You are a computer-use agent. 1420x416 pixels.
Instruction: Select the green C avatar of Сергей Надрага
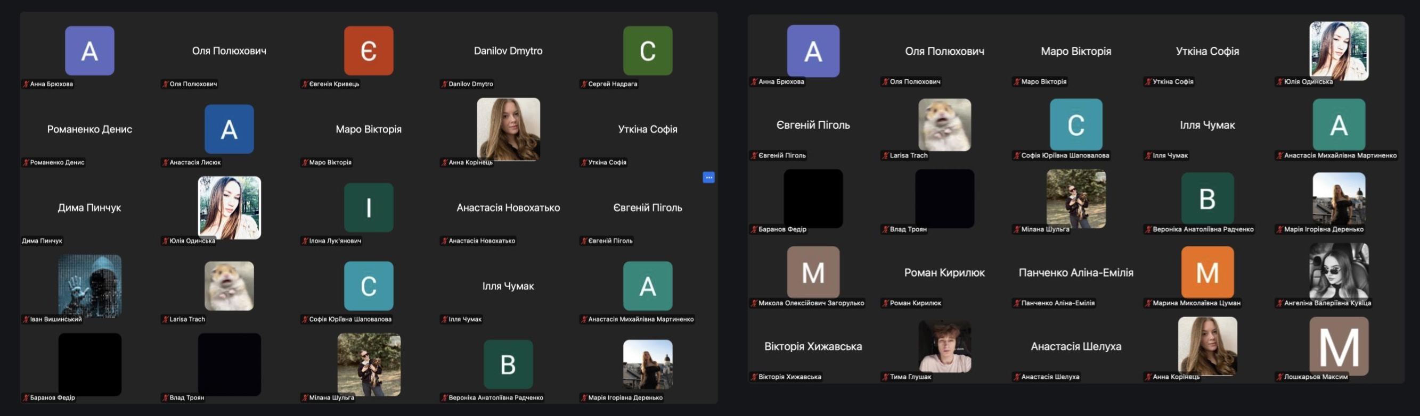(648, 51)
